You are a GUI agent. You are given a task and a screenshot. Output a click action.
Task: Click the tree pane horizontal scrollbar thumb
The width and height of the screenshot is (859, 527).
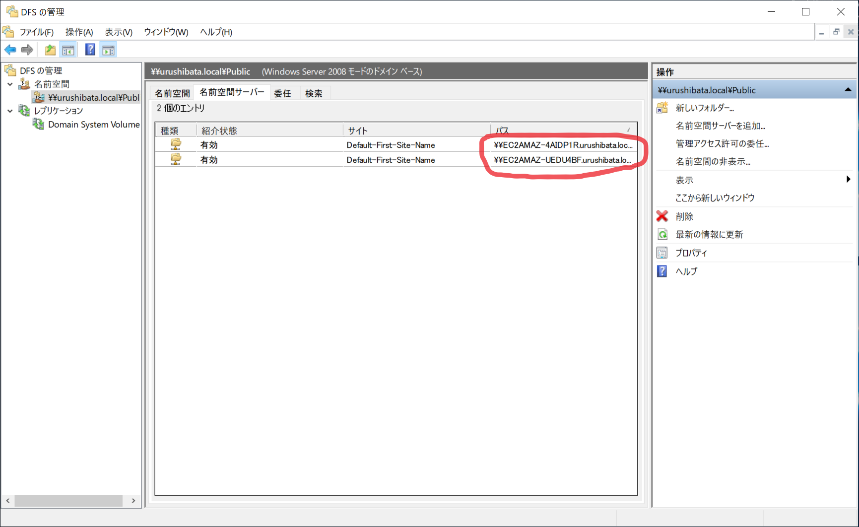point(68,501)
